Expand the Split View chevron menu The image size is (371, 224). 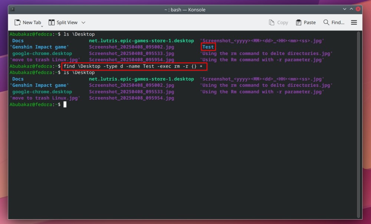(x=83, y=22)
